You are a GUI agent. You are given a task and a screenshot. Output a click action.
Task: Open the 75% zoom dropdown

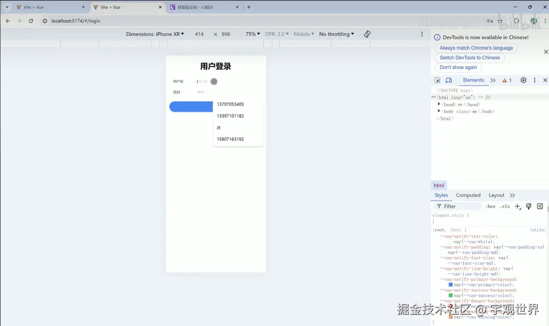click(253, 34)
